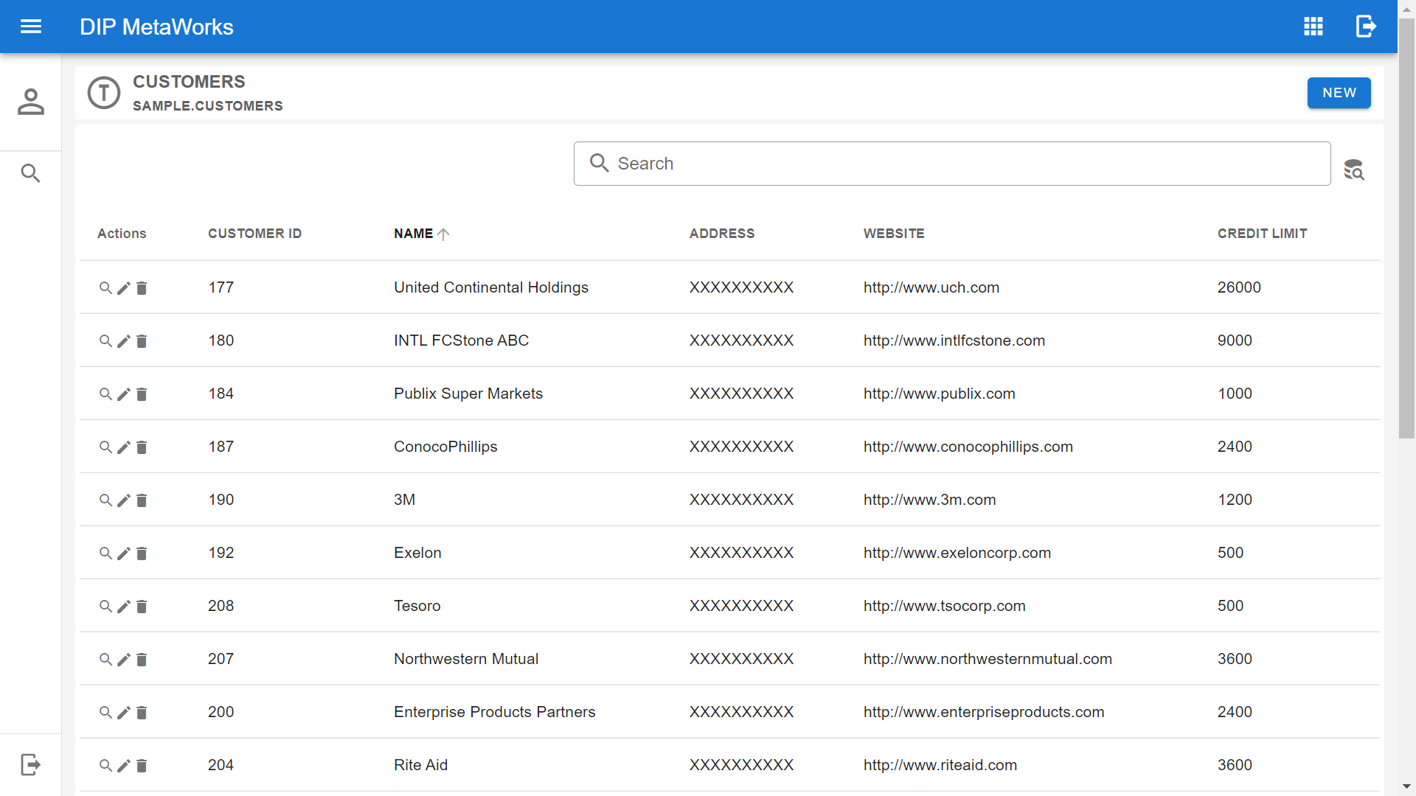1416x796 pixels.
Task: View details for Northwestern Mutual
Action: pos(105,659)
